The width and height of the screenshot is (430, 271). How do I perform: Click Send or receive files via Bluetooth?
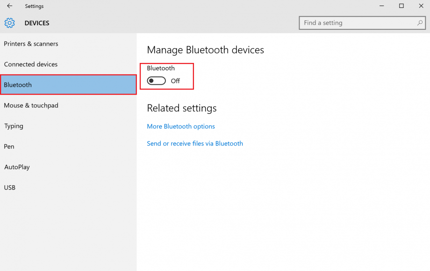[x=195, y=143]
